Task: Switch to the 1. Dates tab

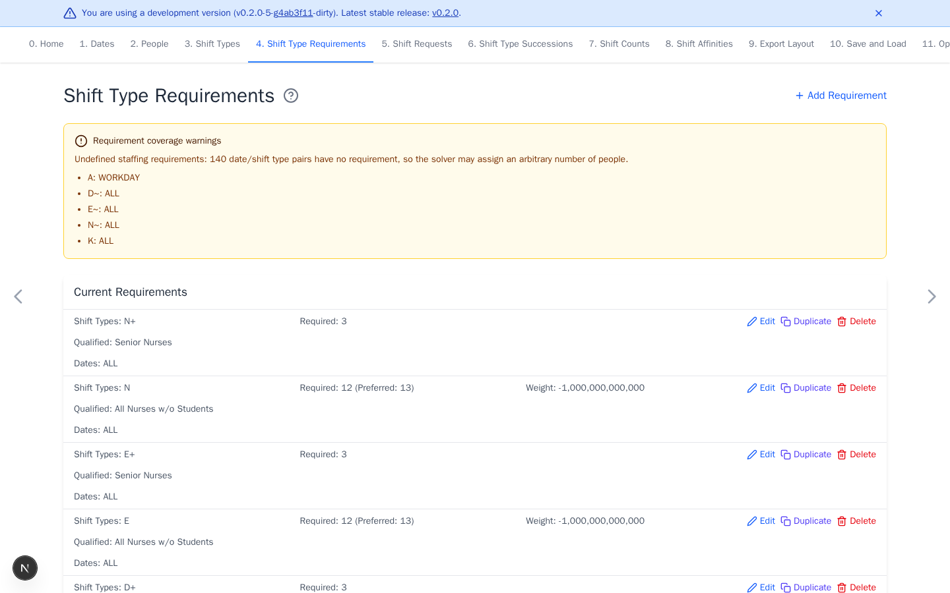Action: (97, 44)
